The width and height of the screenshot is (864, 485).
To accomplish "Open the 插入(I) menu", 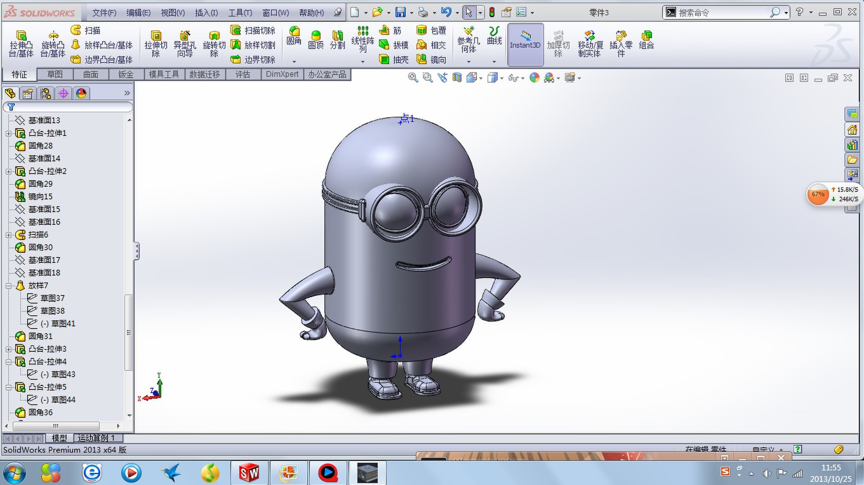I will (206, 13).
